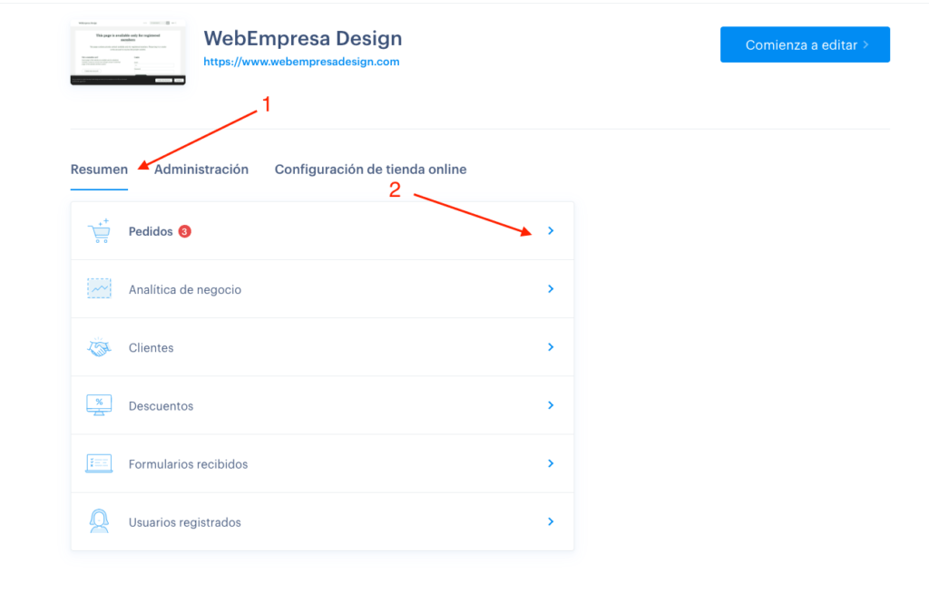The image size is (929, 602).
Task: Click the Formularios recibidos form icon
Action: click(99, 463)
